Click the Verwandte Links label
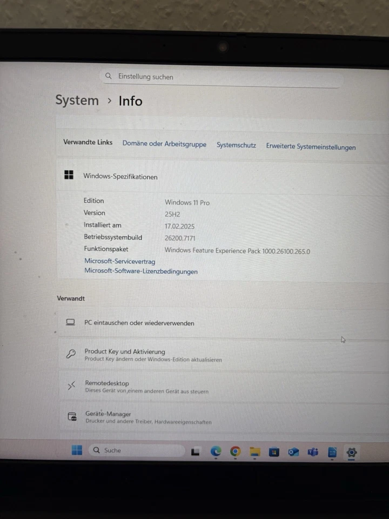The image size is (389, 519). [x=88, y=142]
